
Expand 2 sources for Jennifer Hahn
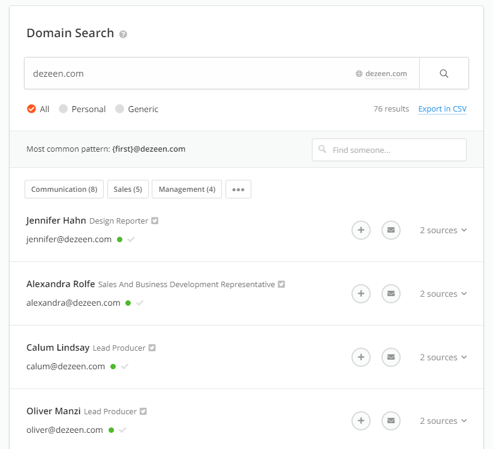[x=443, y=230]
